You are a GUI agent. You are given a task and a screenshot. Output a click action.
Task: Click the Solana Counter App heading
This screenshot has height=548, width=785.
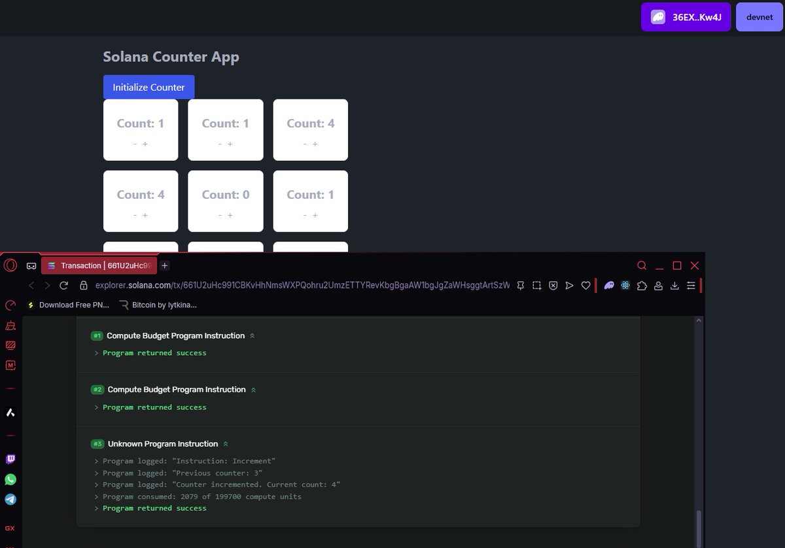(171, 57)
